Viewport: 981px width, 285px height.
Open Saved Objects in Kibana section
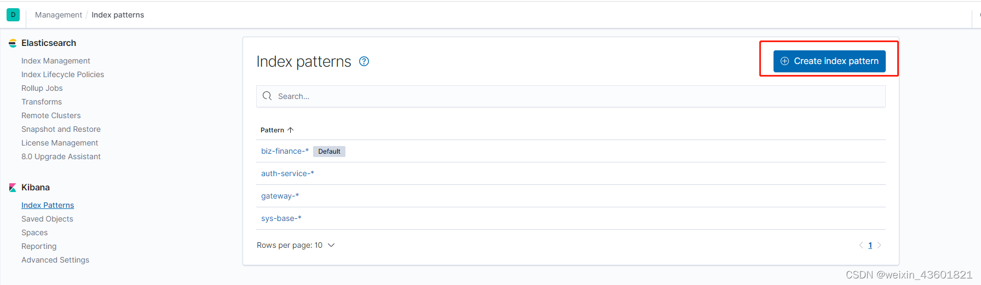pos(47,219)
